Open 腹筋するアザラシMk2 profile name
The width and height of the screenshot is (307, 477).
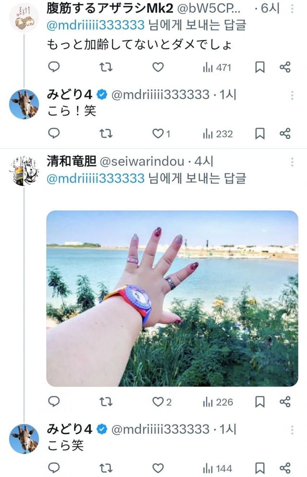pos(110,9)
